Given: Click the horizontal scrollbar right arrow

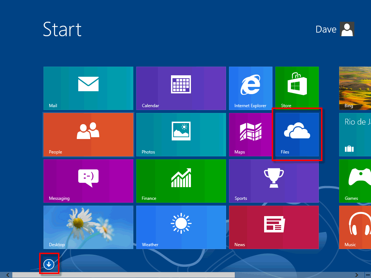Looking at the screenshot, I should tap(357, 275).
